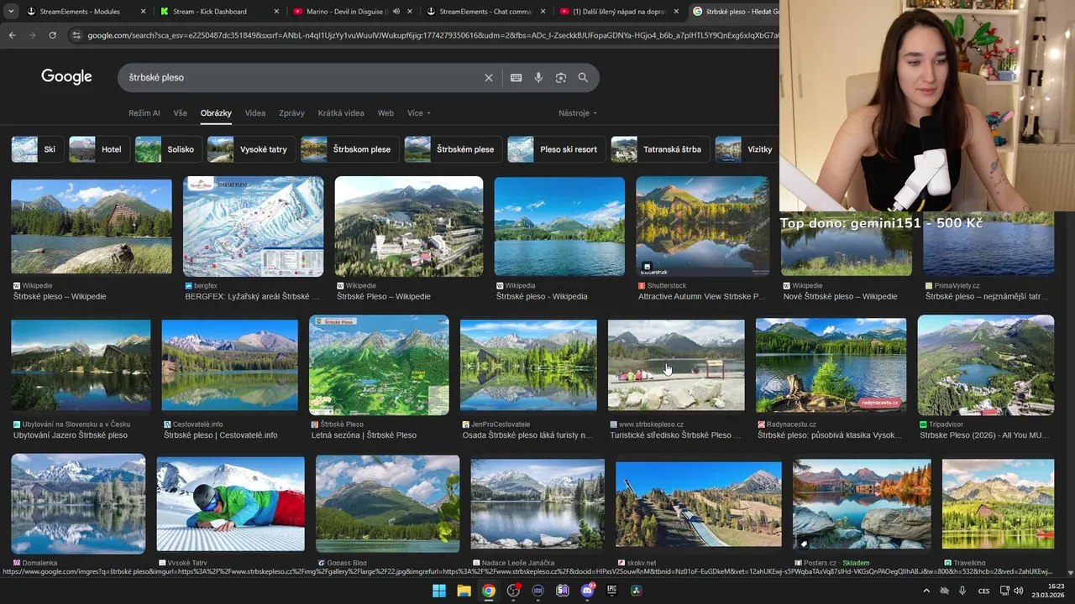Close the Stream - Kick Dashboard tab
Image resolution: width=1075 pixels, height=604 pixels.
pos(276,12)
